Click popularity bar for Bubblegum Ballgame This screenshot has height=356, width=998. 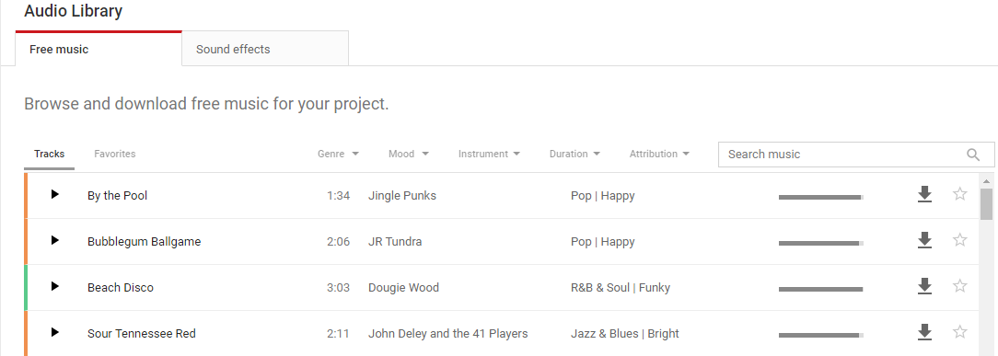(x=822, y=243)
